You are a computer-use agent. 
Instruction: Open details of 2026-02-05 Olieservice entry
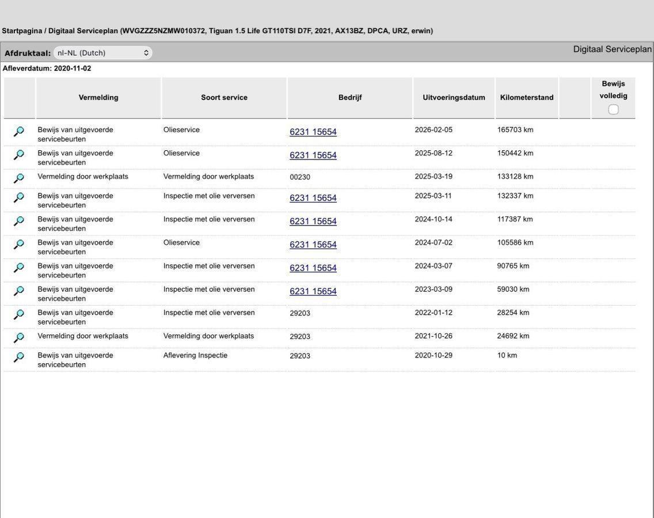click(19, 131)
